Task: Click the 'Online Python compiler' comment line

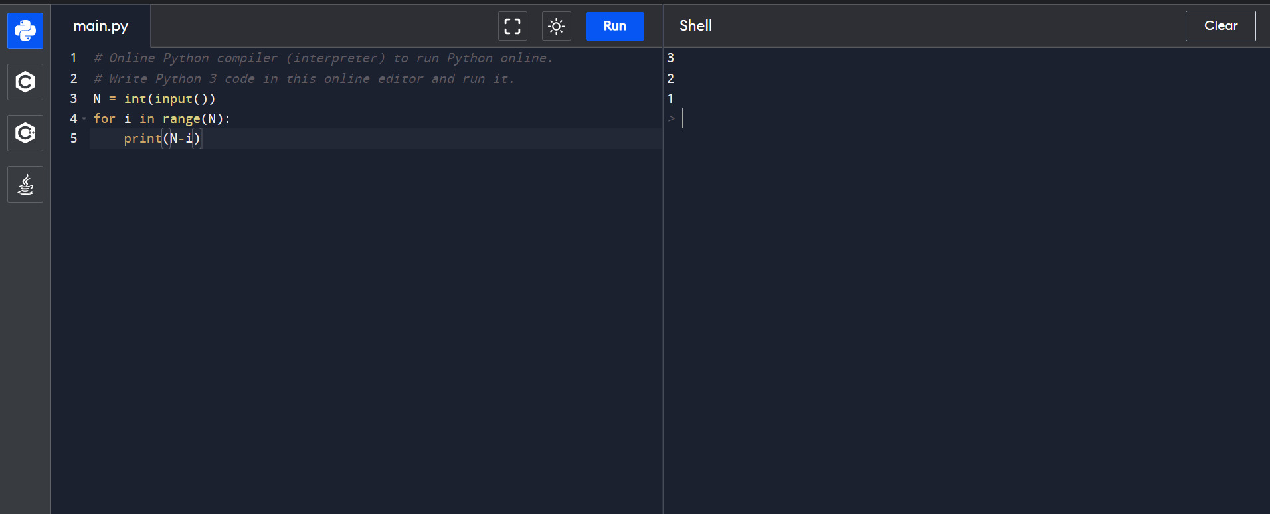Action: coord(323,58)
